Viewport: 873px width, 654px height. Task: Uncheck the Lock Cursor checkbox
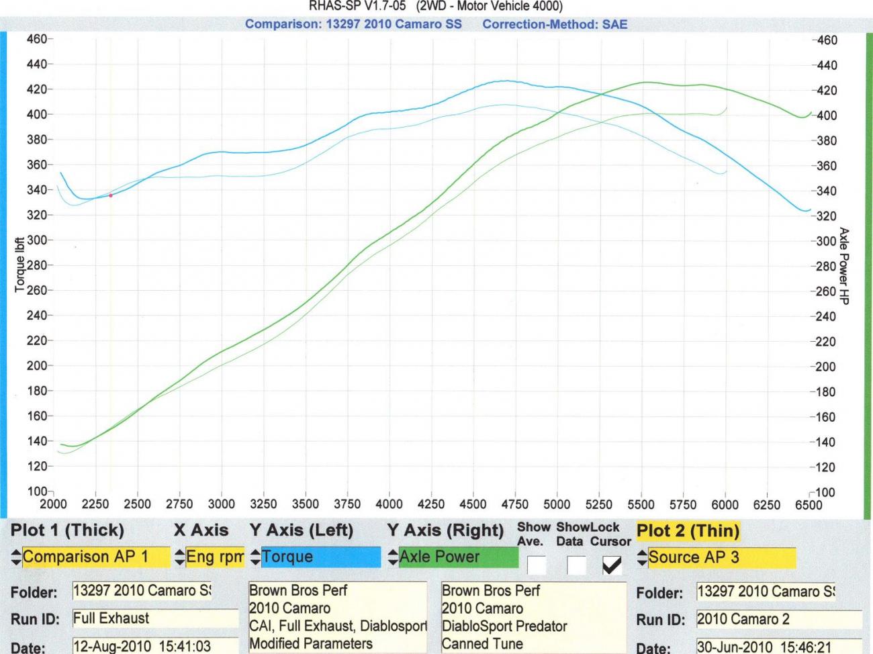612,565
